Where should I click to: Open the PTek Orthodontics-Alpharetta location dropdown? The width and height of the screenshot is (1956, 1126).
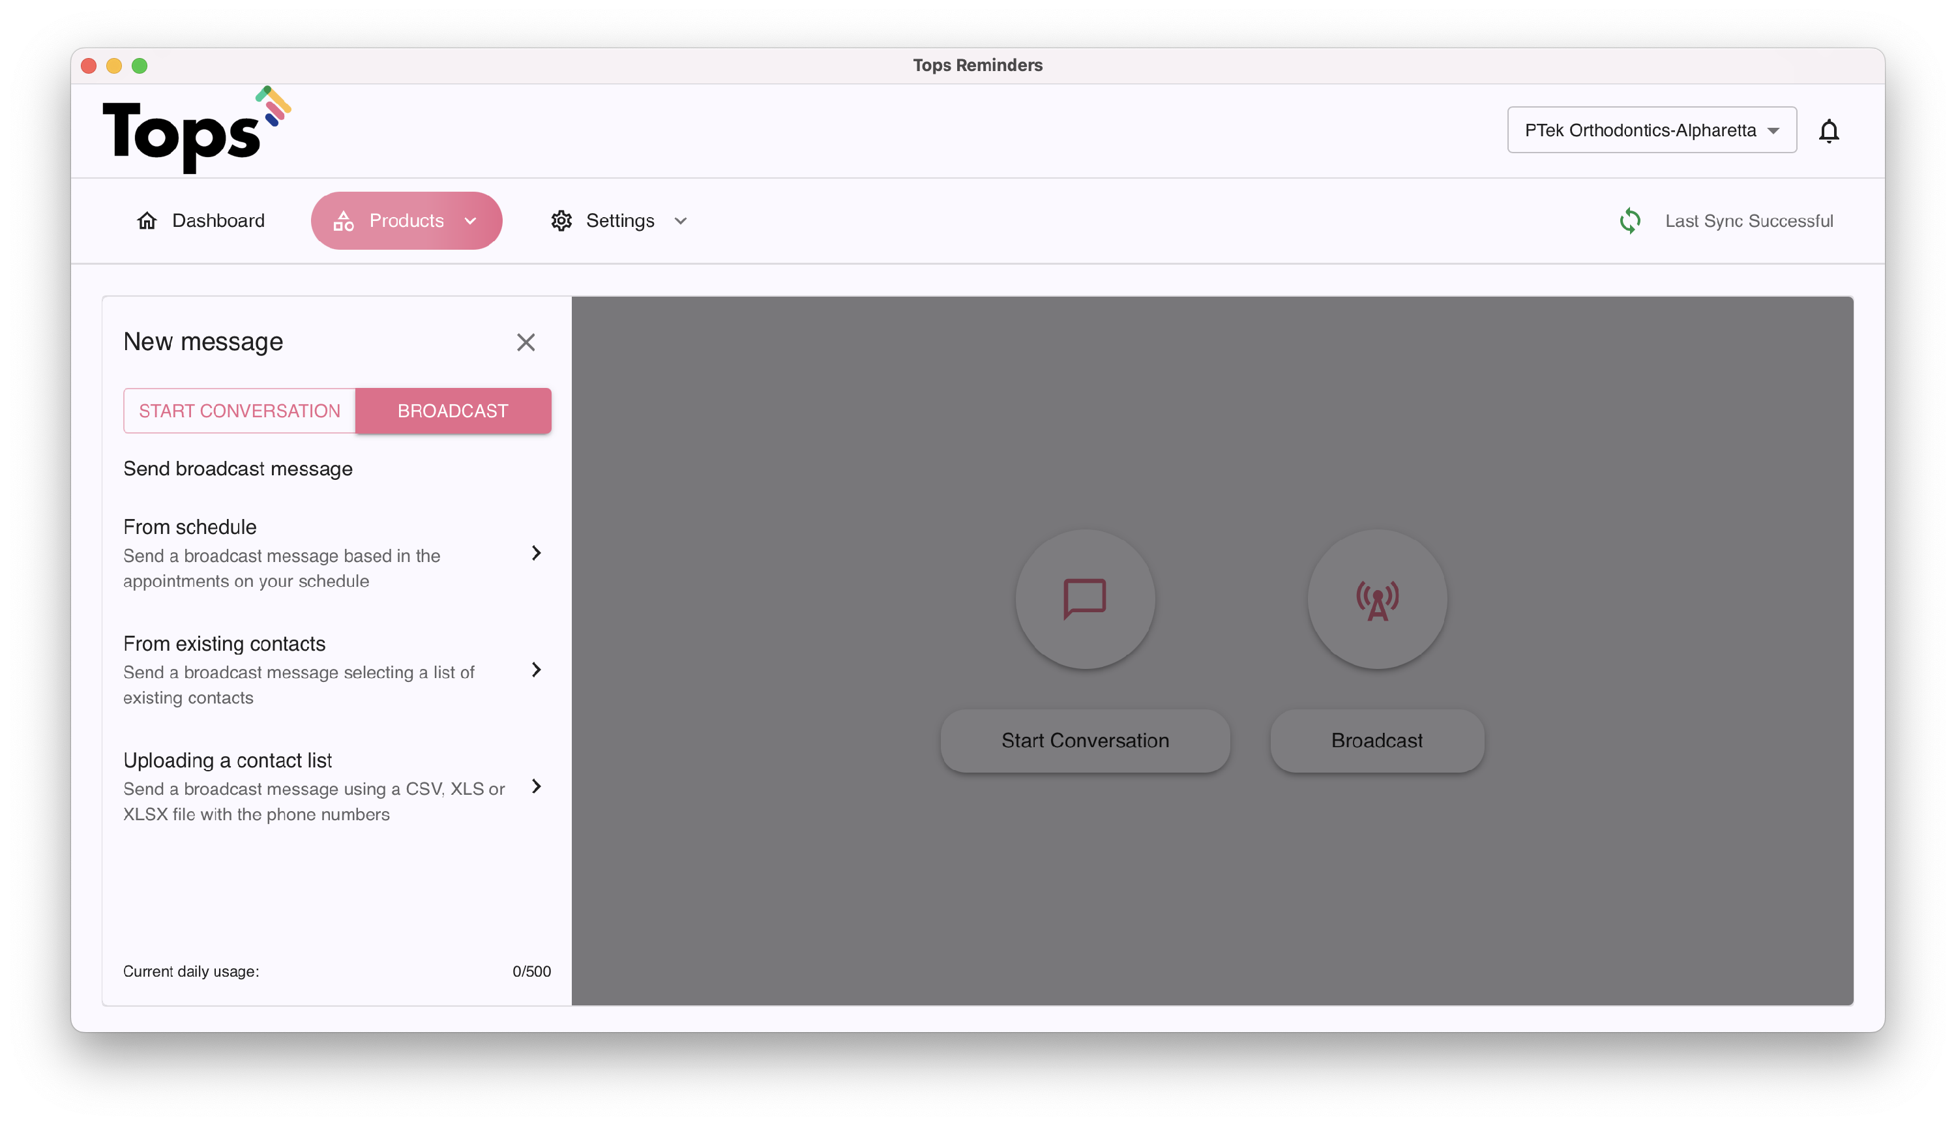tap(1652, 130)
